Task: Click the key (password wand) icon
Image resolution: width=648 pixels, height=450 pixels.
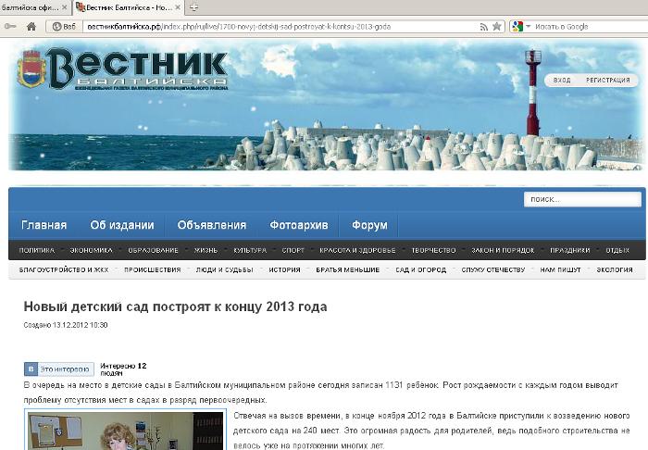Action: tap(10, 27)
